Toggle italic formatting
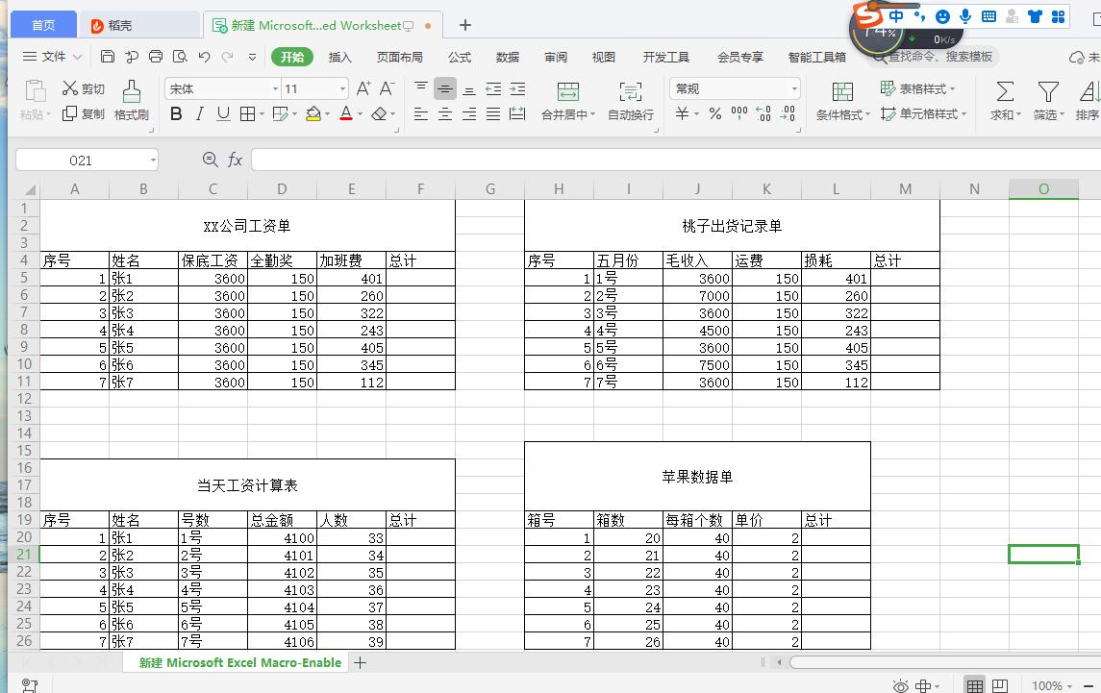 [x=199, y=113]
